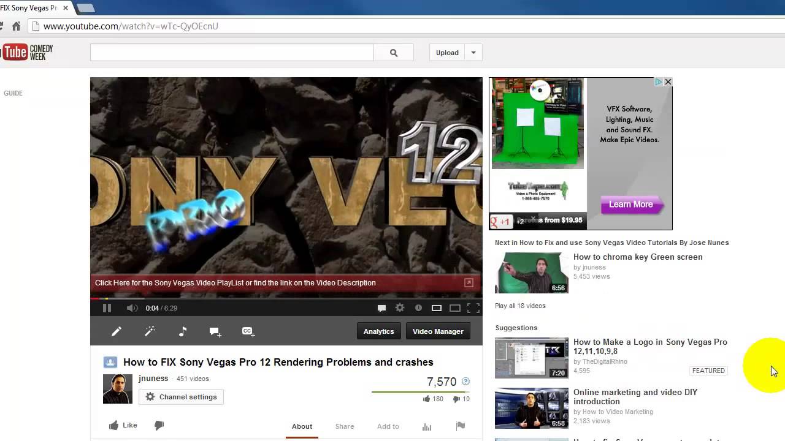Viewport: 785px width, 441px height.
Task: Open the annotation external link icon
Action: (469, 282)
